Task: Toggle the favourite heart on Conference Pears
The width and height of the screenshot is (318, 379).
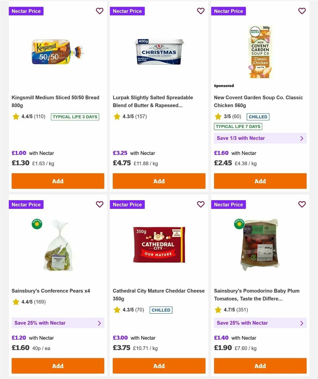Action: 100,204
